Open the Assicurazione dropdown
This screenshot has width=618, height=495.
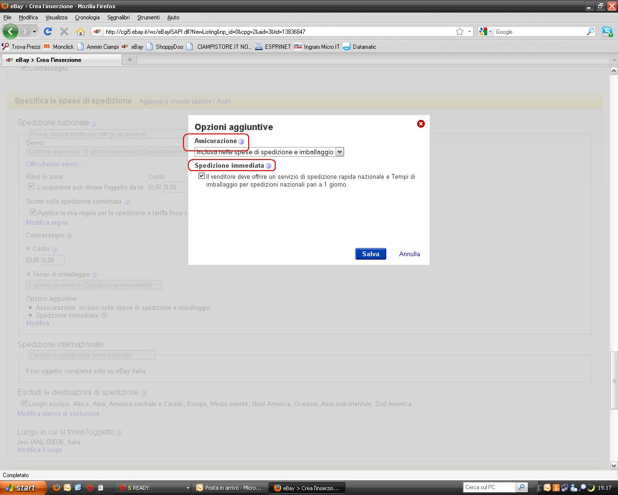269,152
